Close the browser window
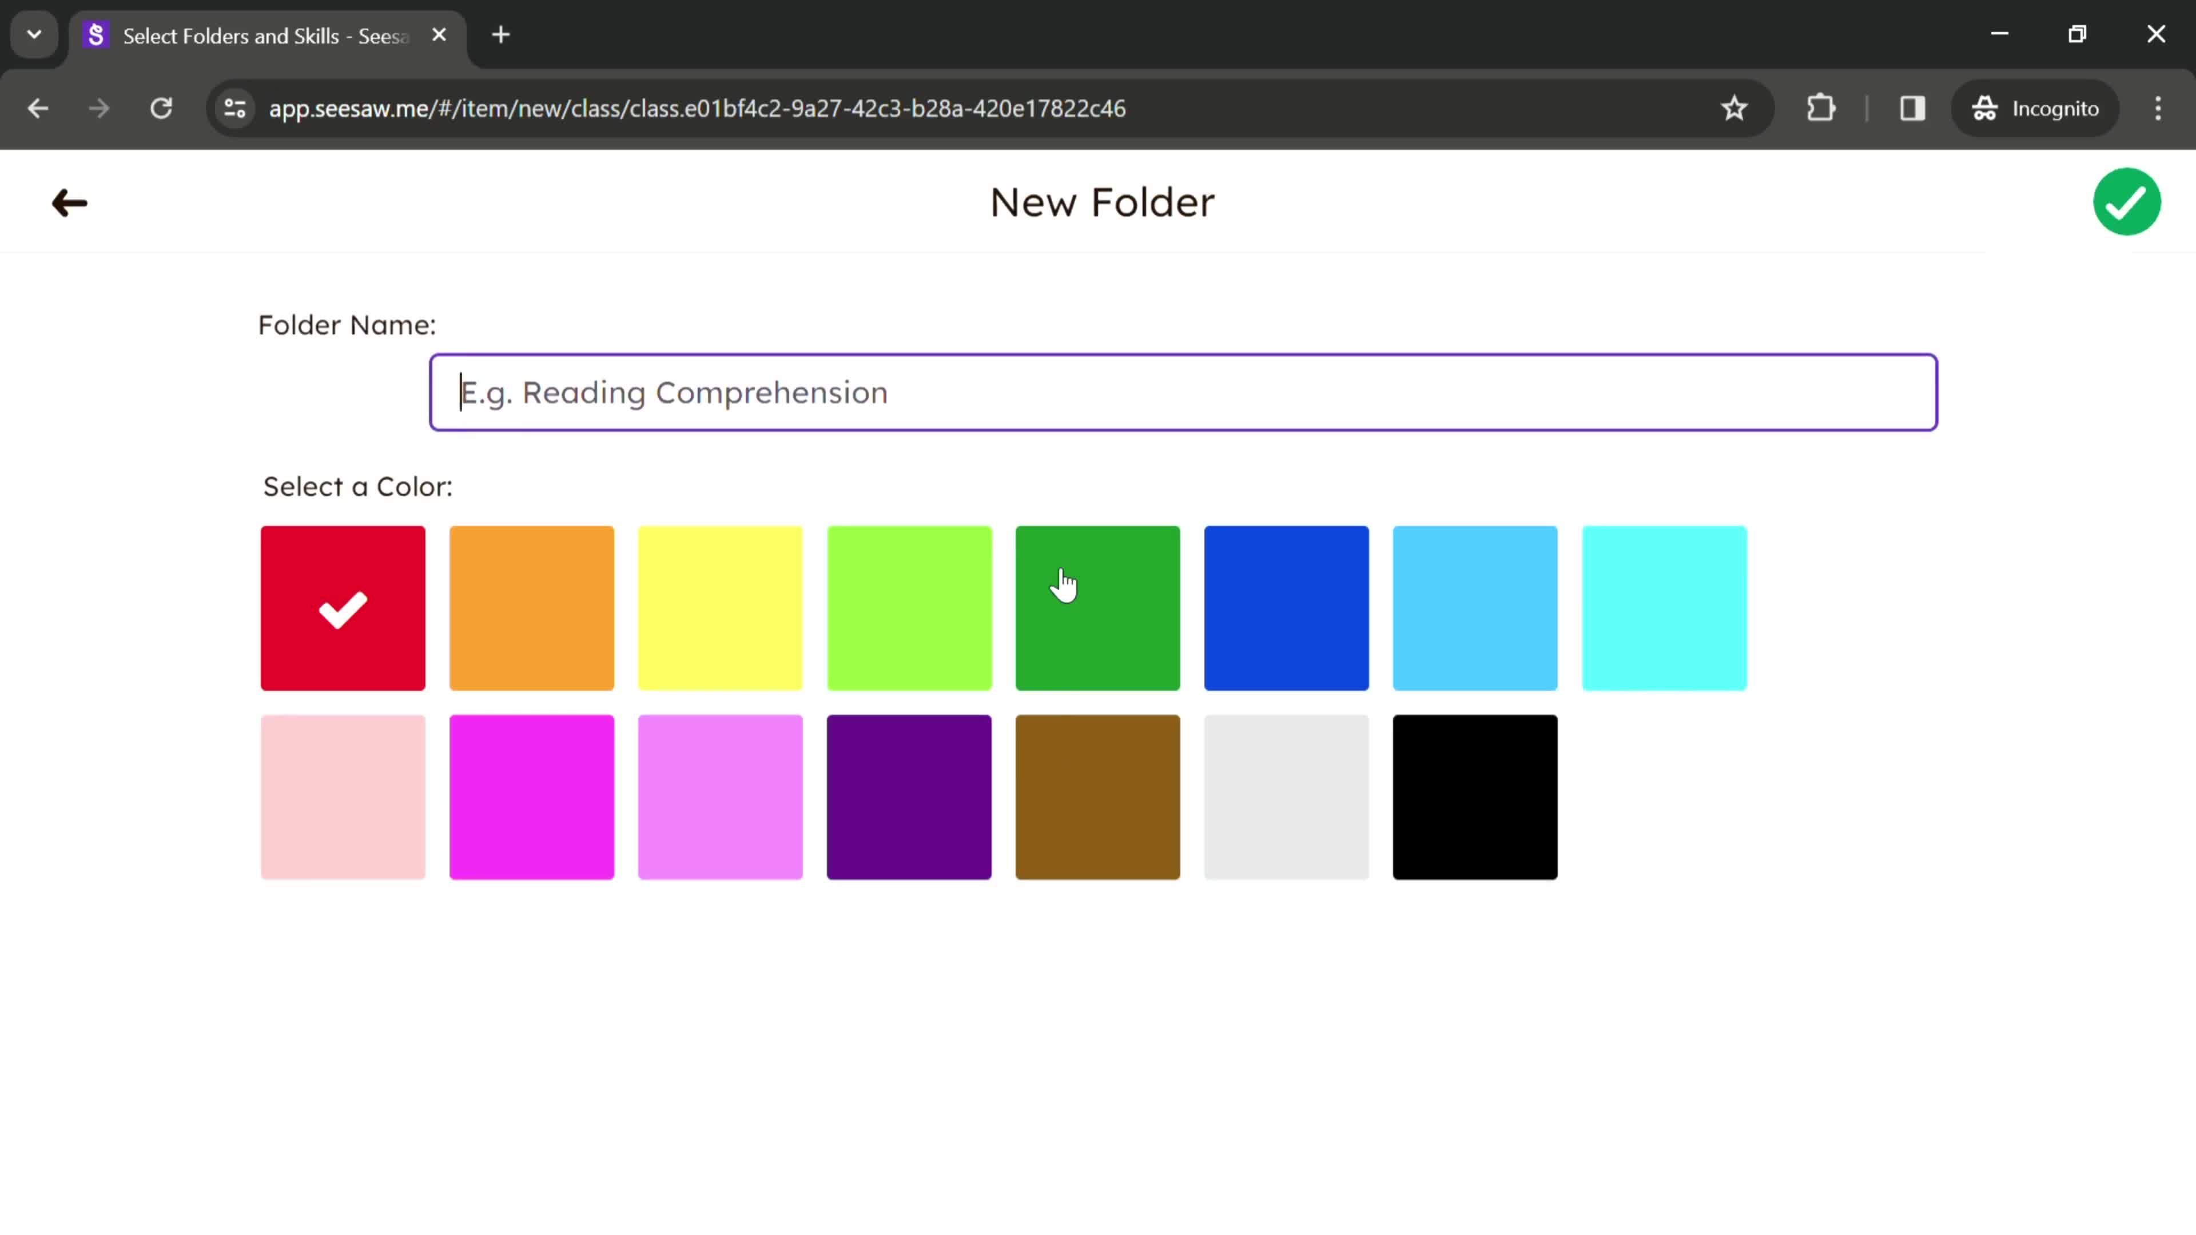Viewport: 2196px width, 1235px height. pyautogui.click(x=2156, y=34)
